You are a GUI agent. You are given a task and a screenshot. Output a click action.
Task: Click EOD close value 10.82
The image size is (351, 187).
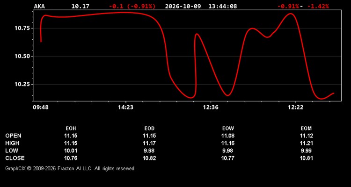coord(149,158)
